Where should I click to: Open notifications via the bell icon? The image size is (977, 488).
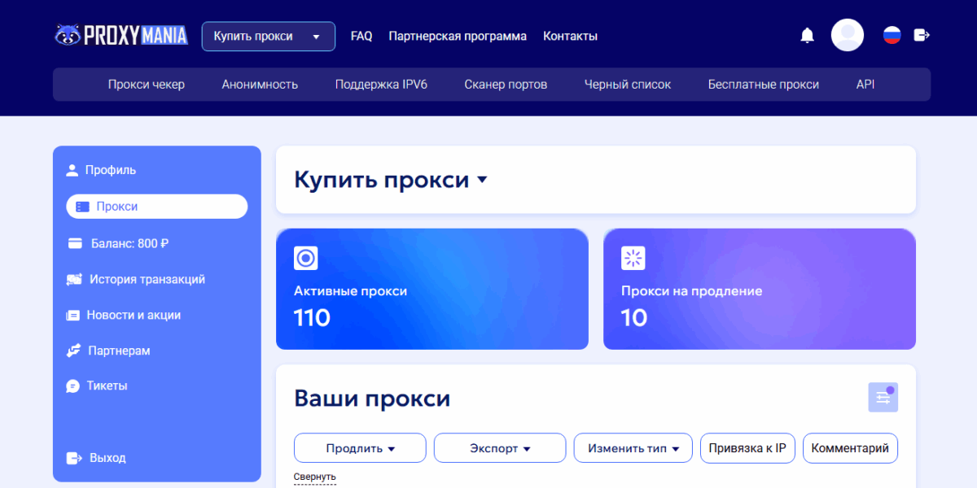coord(806,35)
